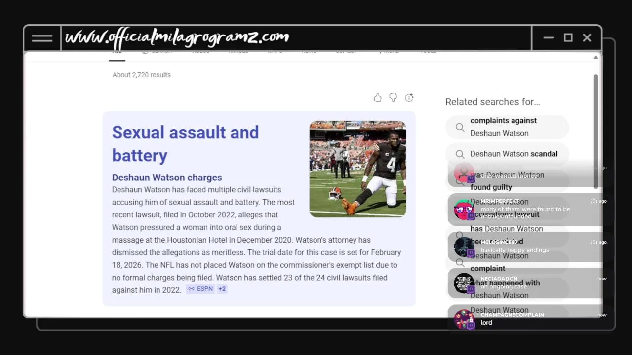Click the 'oh ongoing case' chat message
Viewport: 632px width, 355px height.
[x=504, y=286]
